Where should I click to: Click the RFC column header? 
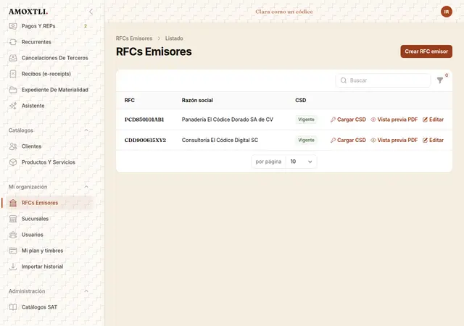(130, 100)
